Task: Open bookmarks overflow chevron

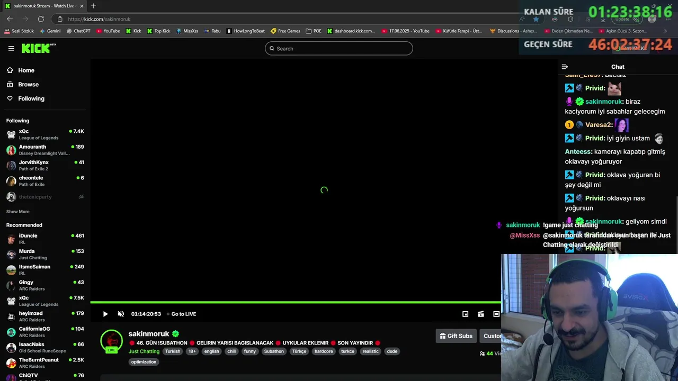Action: click(666, 31)
